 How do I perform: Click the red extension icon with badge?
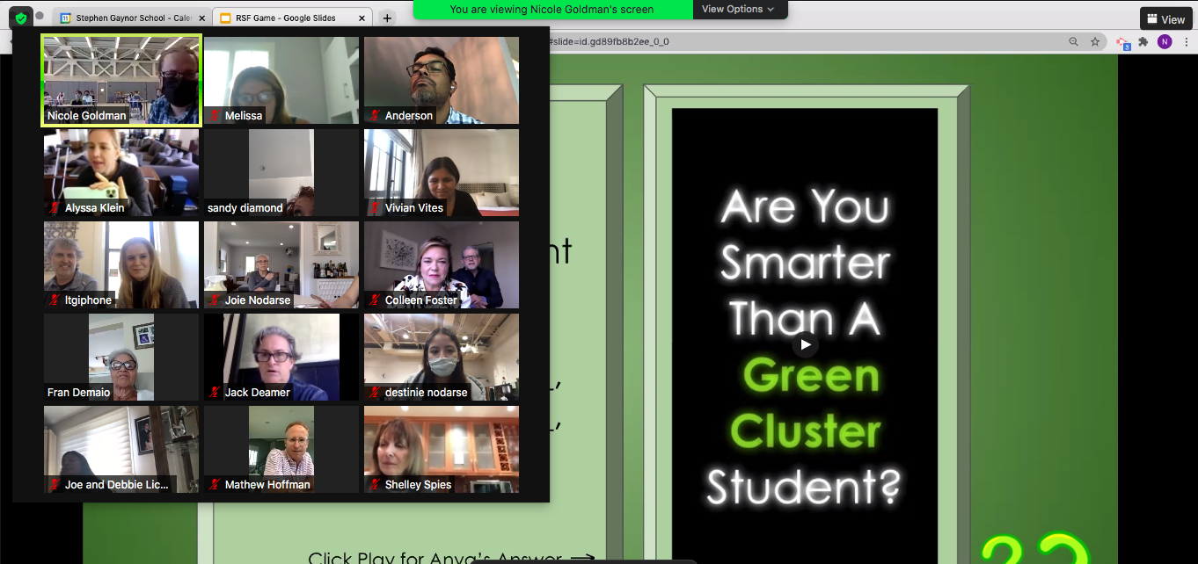click(x=1122, y=42)
